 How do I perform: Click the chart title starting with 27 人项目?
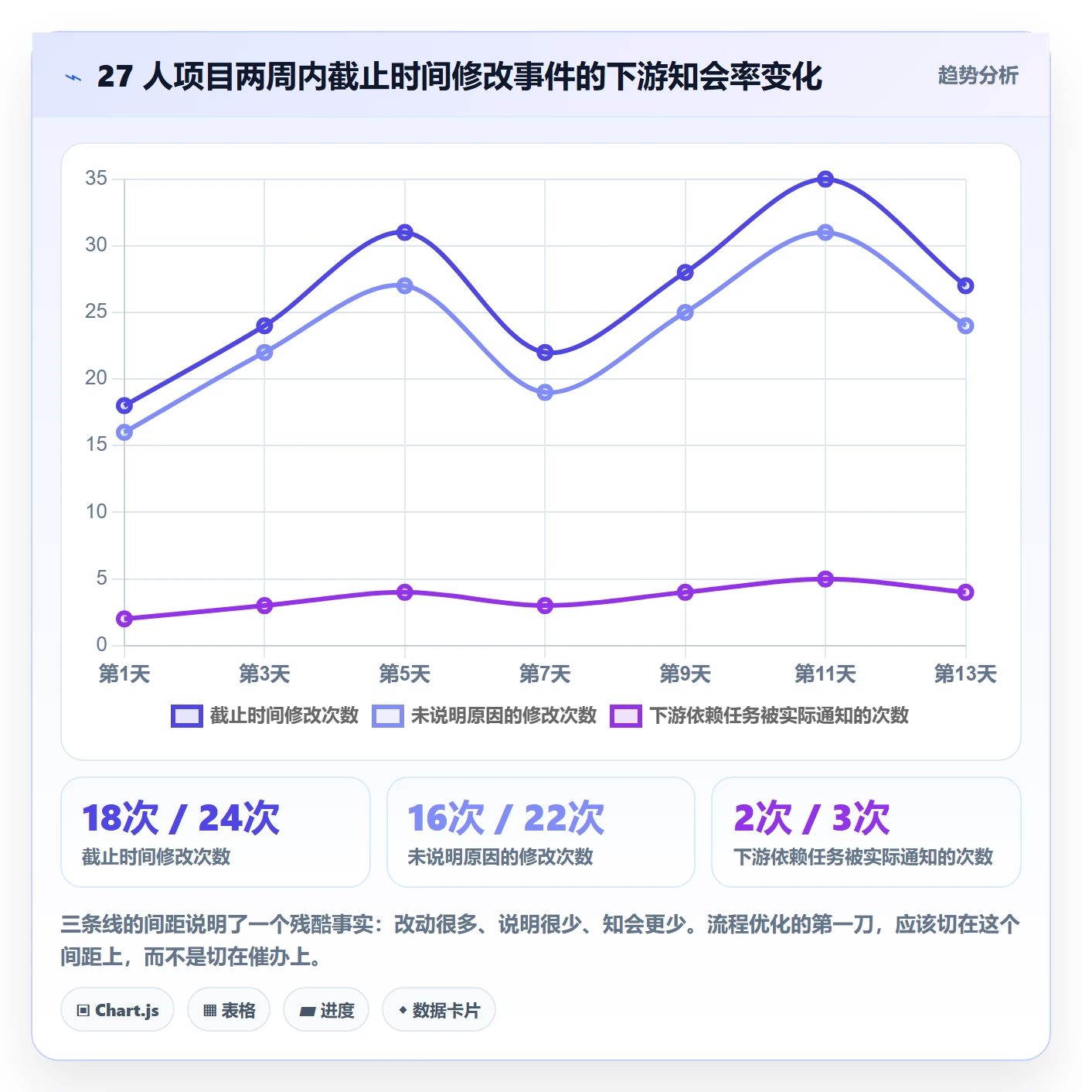coord(460,77)
